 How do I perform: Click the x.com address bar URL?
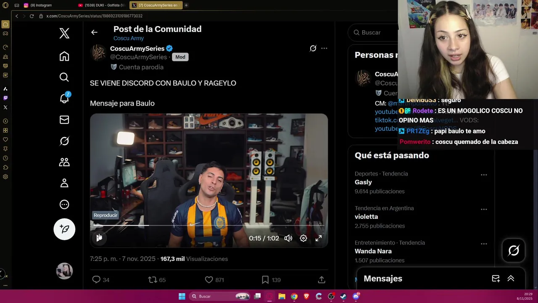94,16
